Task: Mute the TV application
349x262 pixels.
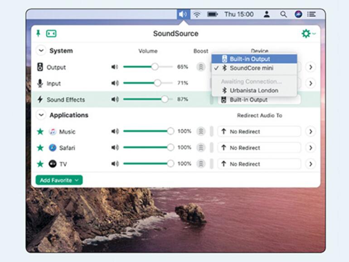Action: 115,164
